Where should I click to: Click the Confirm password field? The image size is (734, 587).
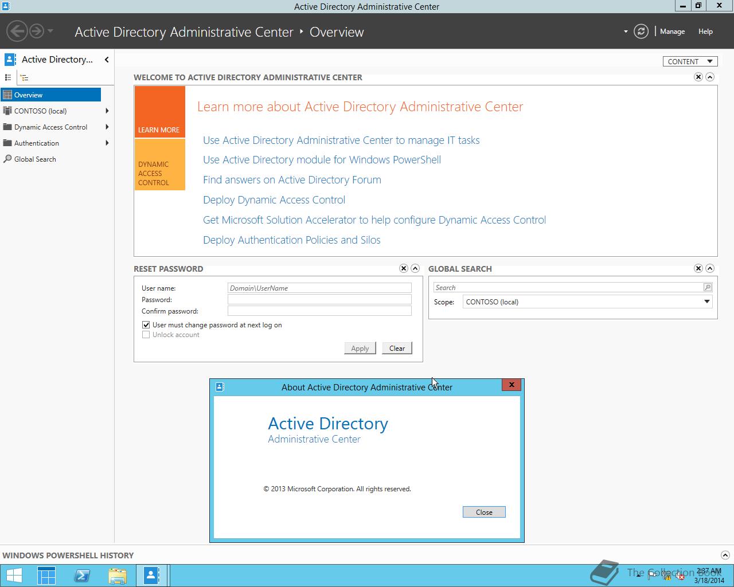(319, 311)
